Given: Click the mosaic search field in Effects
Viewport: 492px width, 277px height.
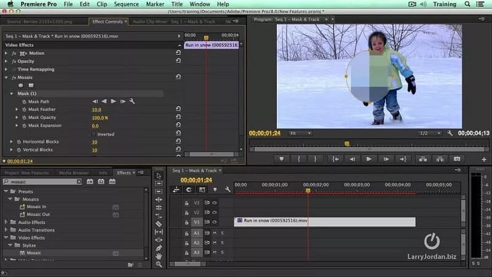Looking at the screenshot, I should (x=42, y=182).
